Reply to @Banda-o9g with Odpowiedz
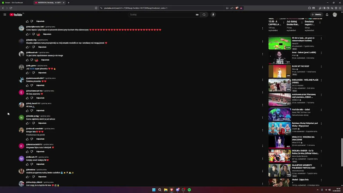The height and width of the screenshot is (193, 343). tap(42, 47)
